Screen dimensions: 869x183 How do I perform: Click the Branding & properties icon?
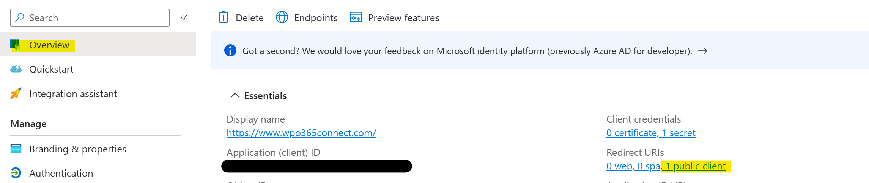16,149
